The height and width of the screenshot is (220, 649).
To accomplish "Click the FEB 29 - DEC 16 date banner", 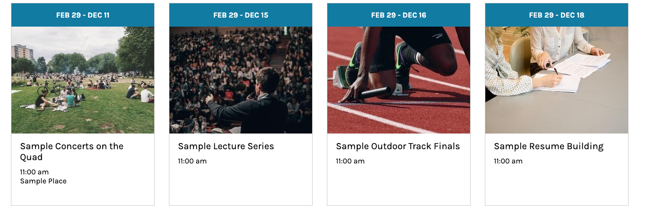I will (x=399, y=15).
